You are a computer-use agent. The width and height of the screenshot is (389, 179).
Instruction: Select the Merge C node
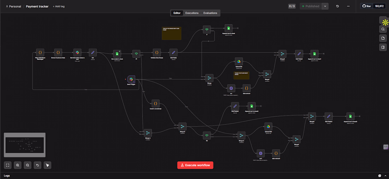tap(241, 136)
